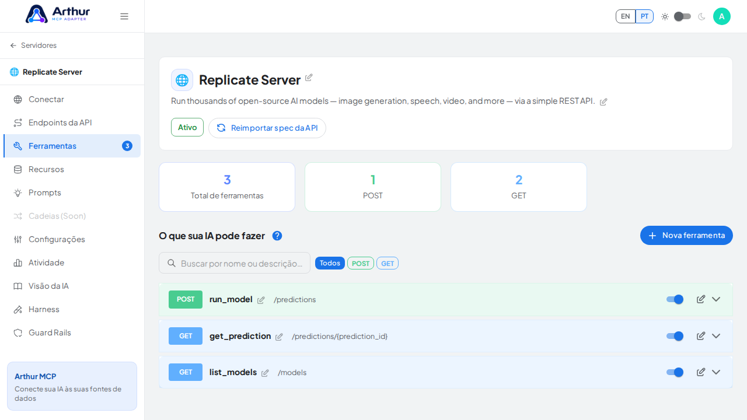The height and width of the screenshot is (420, 747).
Task: Open Harness in the sidebar
Action: click(72, 309)
